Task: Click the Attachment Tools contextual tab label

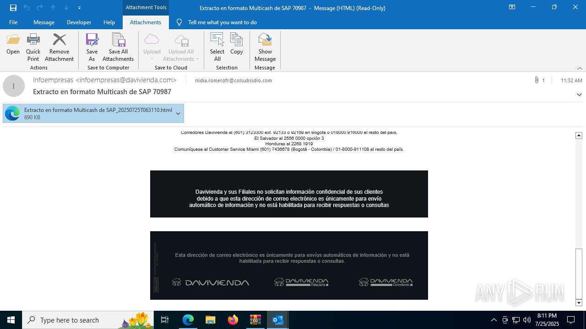Action: point(146,7)
